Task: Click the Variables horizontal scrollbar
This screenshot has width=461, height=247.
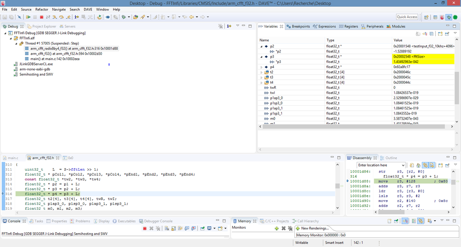Action: click(353, 126)
